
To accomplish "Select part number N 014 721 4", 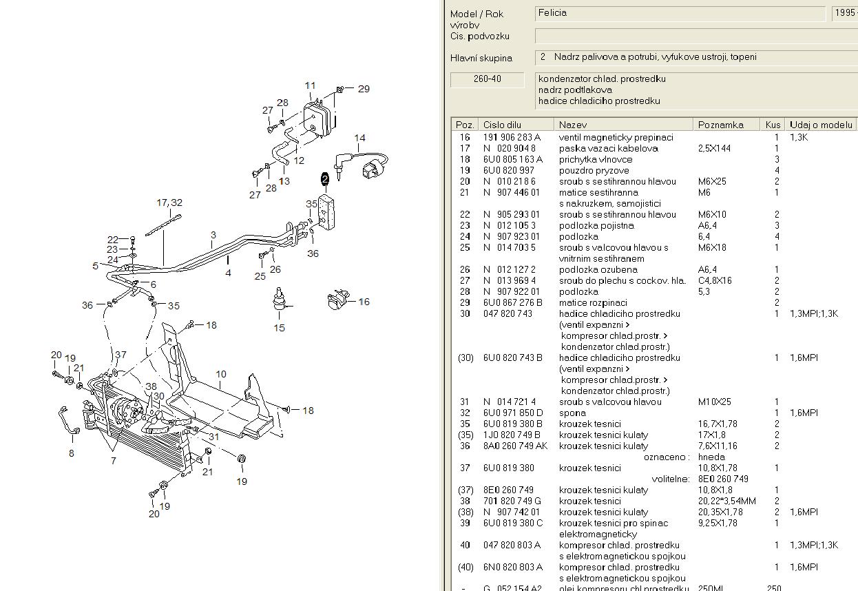I will coord(509,402).
